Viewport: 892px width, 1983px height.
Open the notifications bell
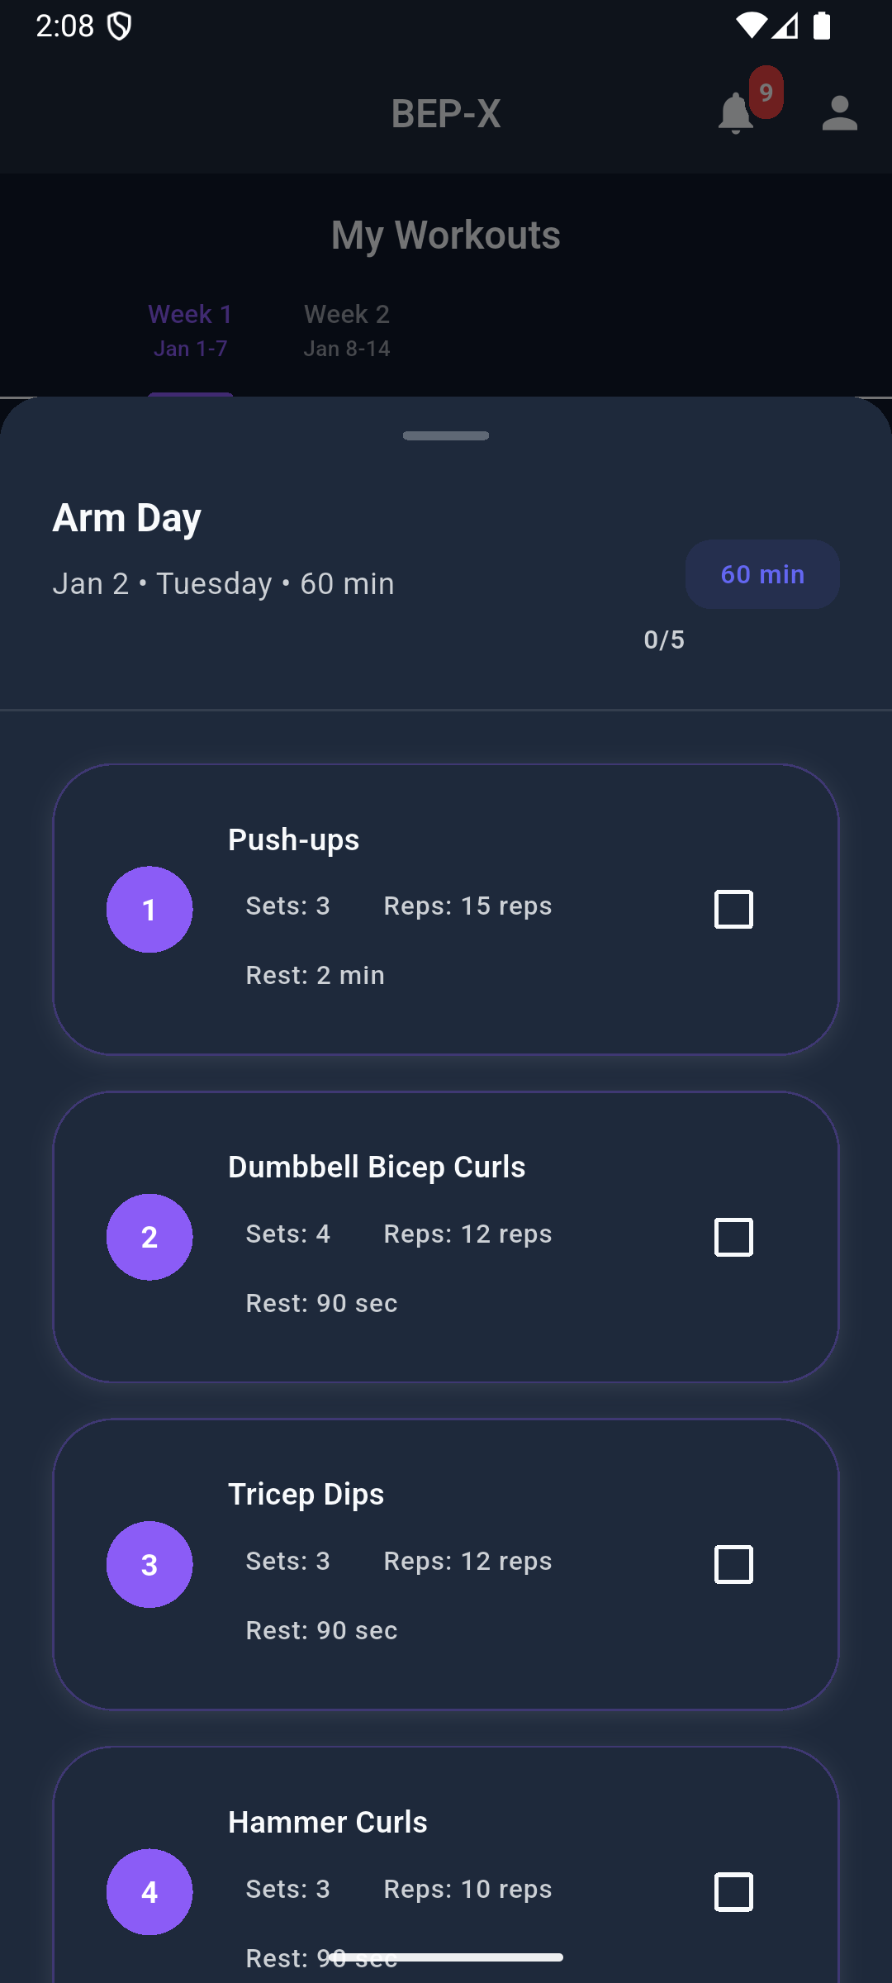pos(734,114)
